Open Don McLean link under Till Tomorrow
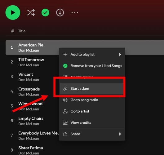164x155 pixels. (x=29, y=65)
